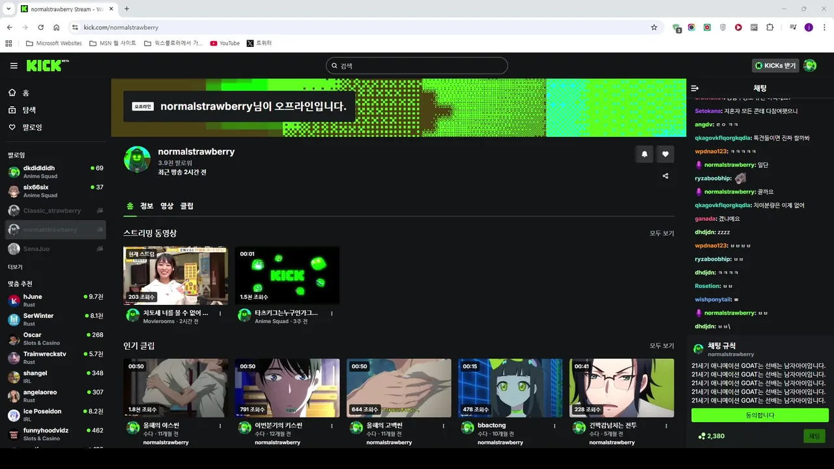Viewport: 834px width, 469px height.
Task: Click 동의합니다 chat rules button
Action: pyautogui.click(x=760, y=415)
